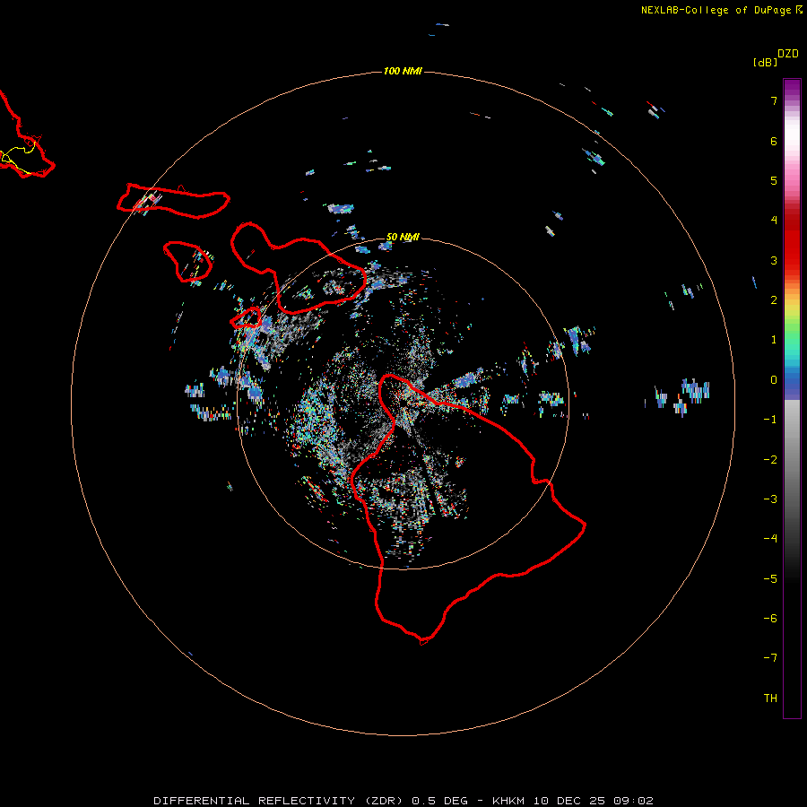Click (ZDR) in the bottom caption

pos(384,801)
